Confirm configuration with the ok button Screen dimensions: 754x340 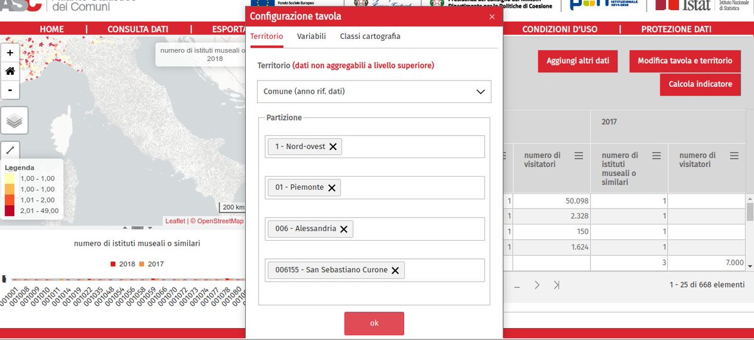[x=374, y=323]
